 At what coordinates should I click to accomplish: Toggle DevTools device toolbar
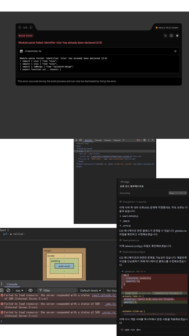80,140
